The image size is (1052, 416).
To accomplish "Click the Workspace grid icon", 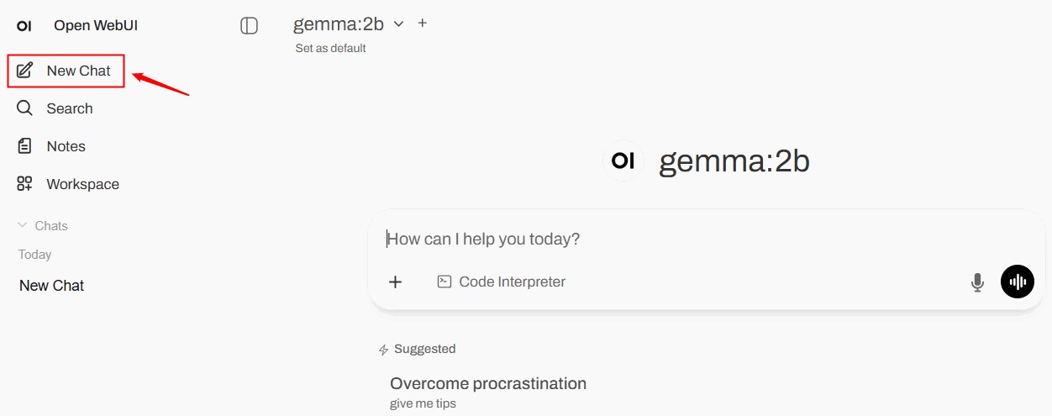I will pos(25,184).
